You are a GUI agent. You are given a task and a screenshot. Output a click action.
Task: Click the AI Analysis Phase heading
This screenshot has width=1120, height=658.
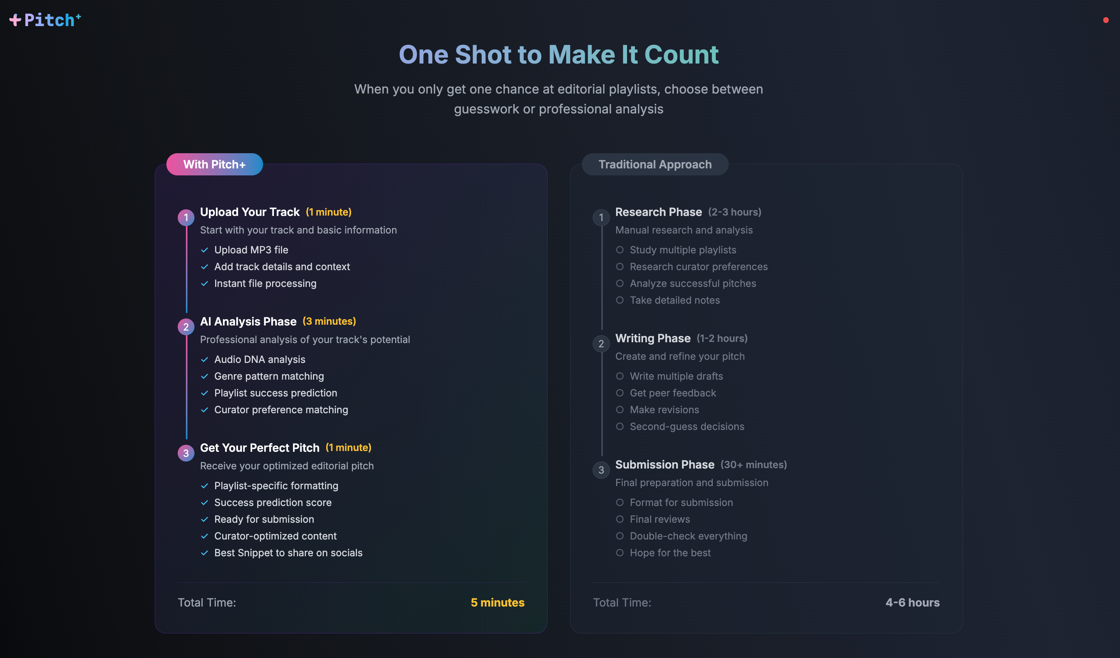click(248, 322)
